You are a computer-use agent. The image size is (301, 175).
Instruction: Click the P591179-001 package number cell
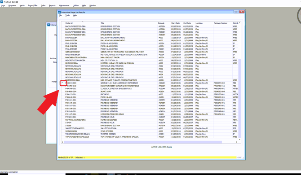pos(219,114)
